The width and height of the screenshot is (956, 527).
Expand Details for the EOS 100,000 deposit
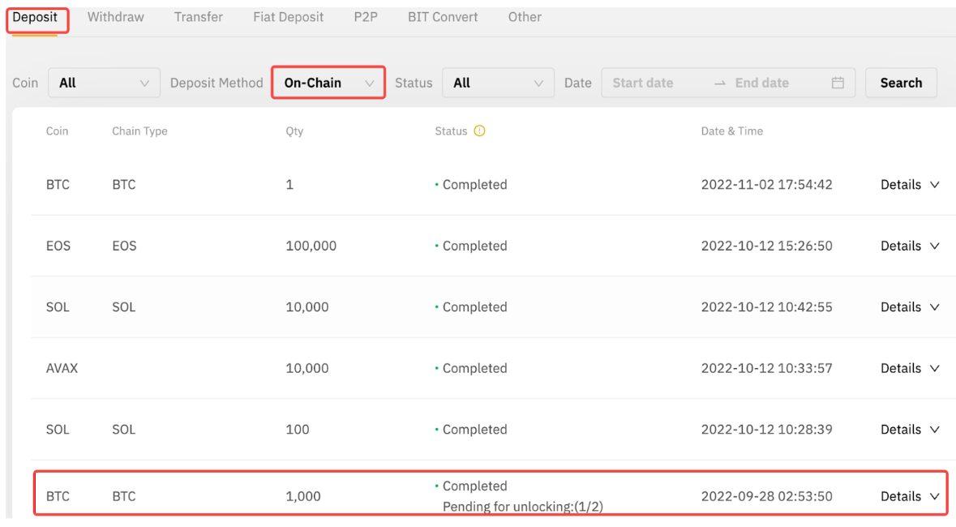[909, 246]
